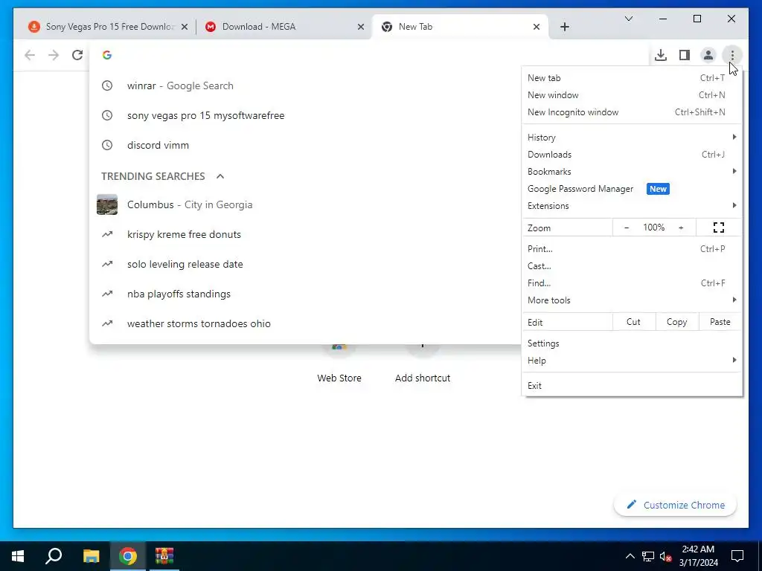Close the Sony Vegas Pro tab
762x571 pixels.
[x=185, y=27]
